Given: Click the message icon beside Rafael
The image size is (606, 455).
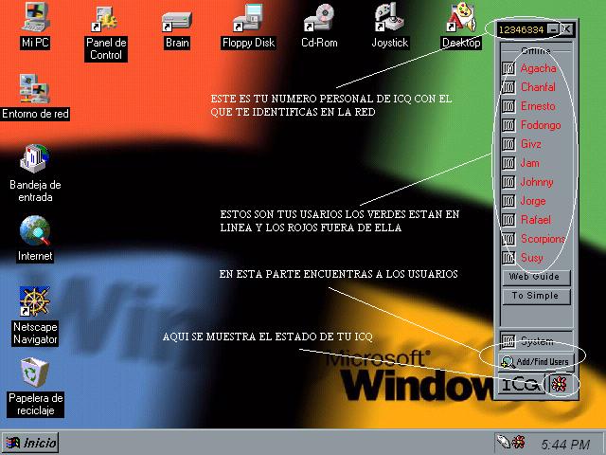Looking at the screenshot, I should pos(508,220).
